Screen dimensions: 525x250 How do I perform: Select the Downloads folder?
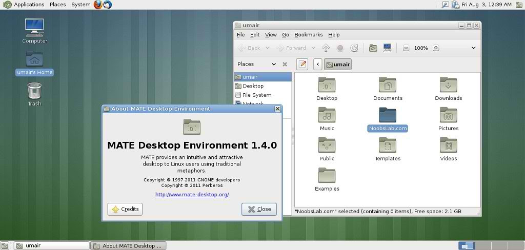[448, 89]
